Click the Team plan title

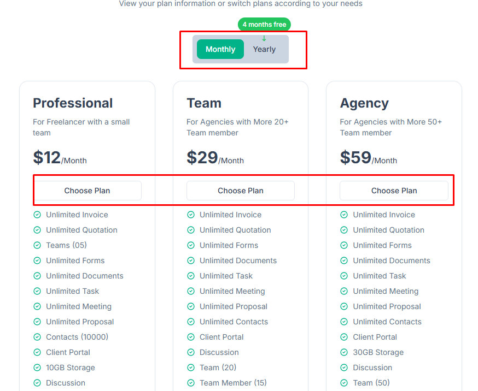pos(204,103)
